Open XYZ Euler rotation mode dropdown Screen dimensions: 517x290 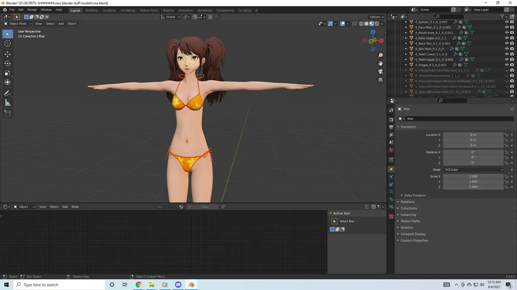pyautogui.click(x=473, y=170)
